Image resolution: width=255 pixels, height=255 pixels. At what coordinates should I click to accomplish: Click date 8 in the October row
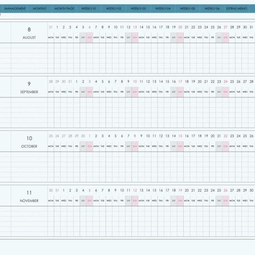coord(135,136)
